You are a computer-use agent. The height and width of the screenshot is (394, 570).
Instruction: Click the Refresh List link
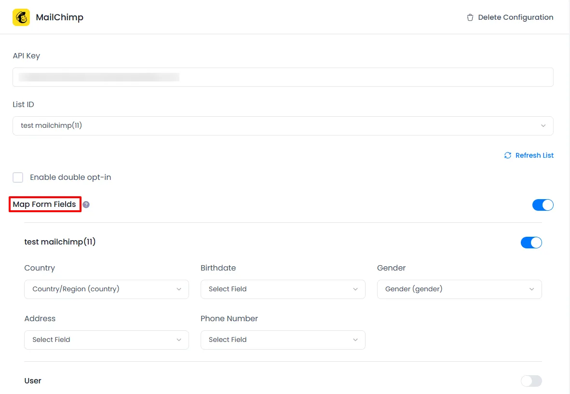point(534,155)
